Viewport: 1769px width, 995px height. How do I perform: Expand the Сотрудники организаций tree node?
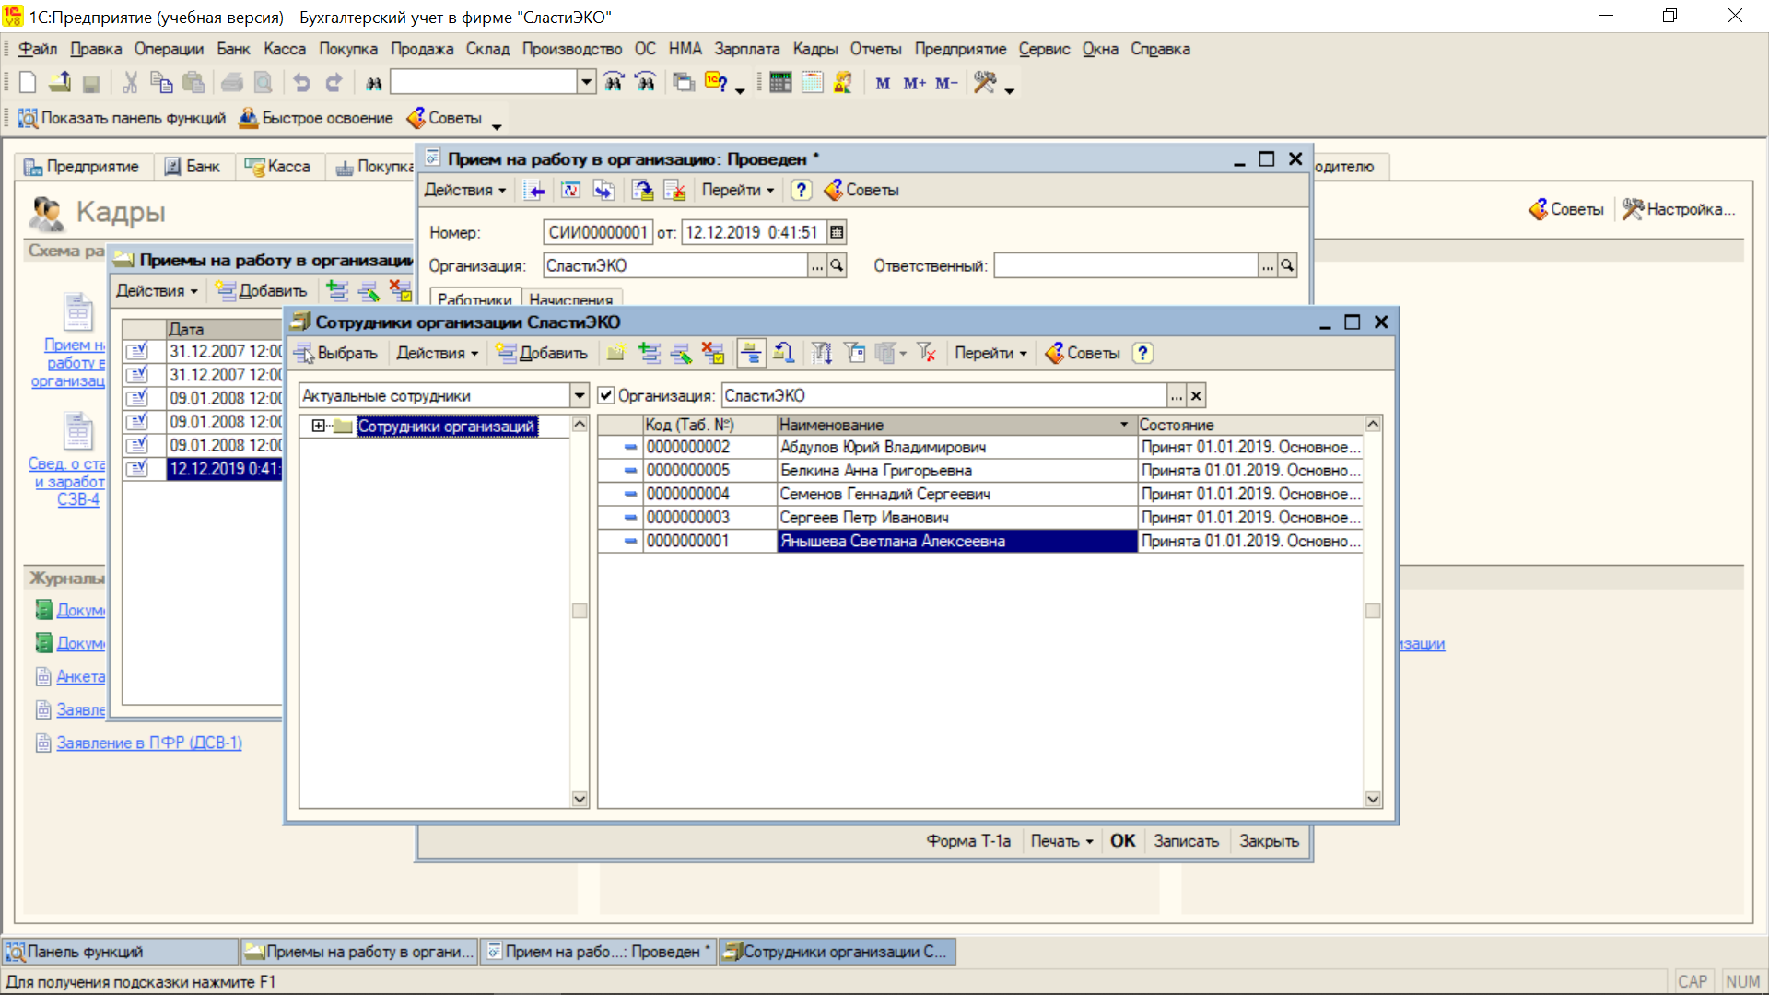click(x=318, y=426)
